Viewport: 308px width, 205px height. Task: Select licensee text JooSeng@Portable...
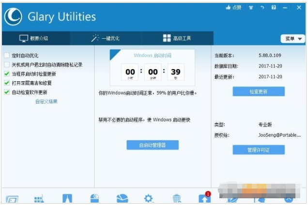tap(279, 135)
